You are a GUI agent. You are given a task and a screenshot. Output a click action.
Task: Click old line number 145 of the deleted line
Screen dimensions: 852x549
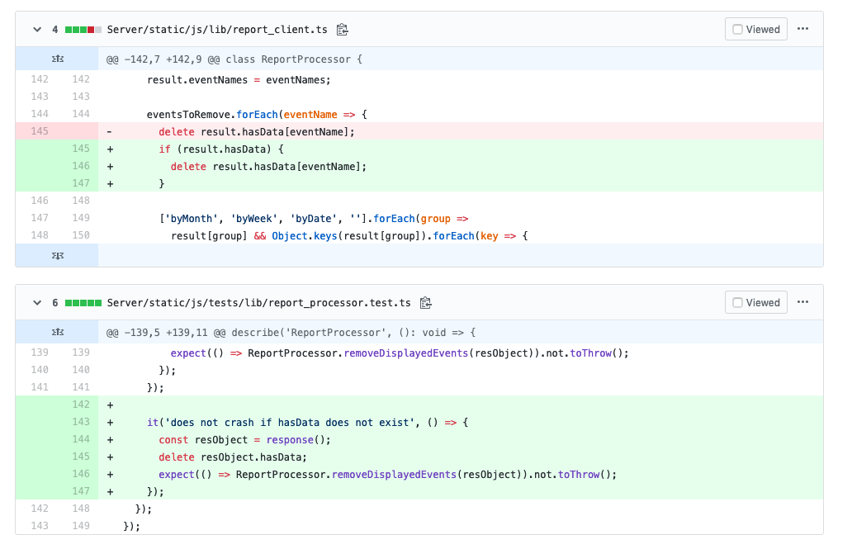pyautogui.click(x=39, y=131)
